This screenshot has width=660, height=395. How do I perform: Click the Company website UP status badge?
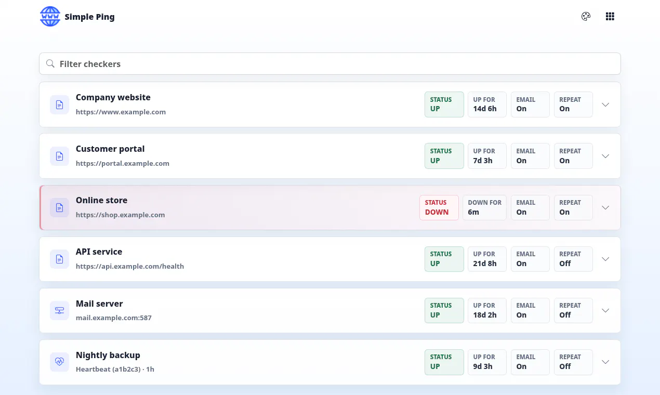[444, 104]
